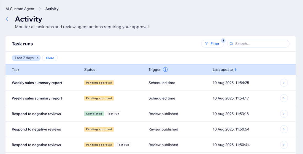Click the Status column header
The height and width of the screenshot is (154, 303).
click(90, 69)
